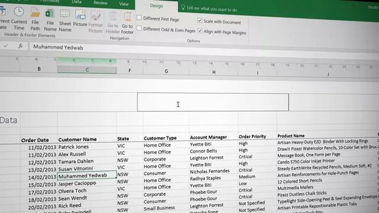
Task: Click the Product Name heading cell
Action: (x=291, y=135)
